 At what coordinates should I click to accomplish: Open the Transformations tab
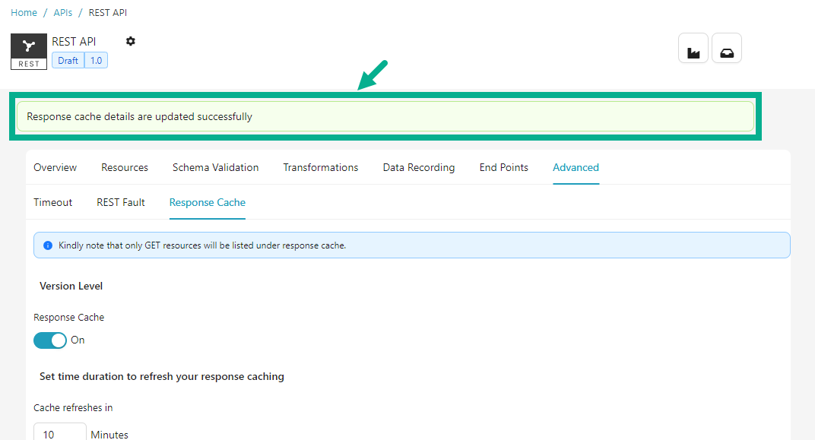(x=320, y=167)
